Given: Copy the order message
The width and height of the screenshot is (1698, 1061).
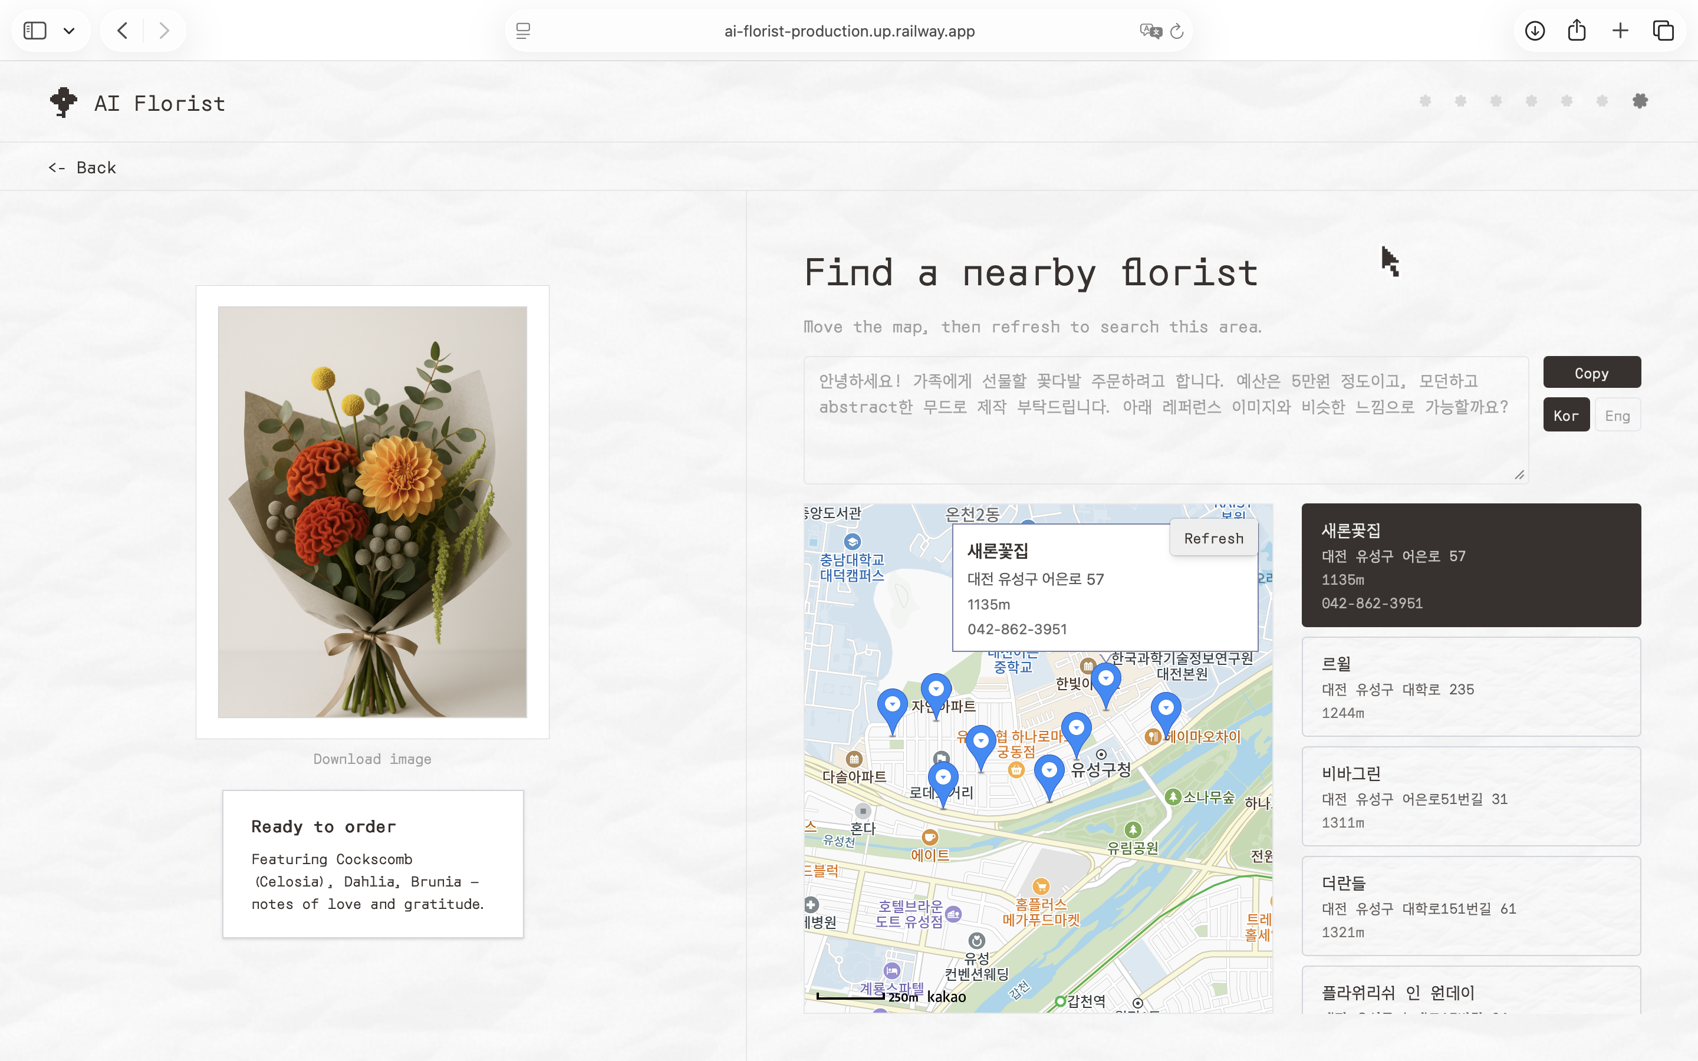Looking at the screenshot, I should (1591, 373).
